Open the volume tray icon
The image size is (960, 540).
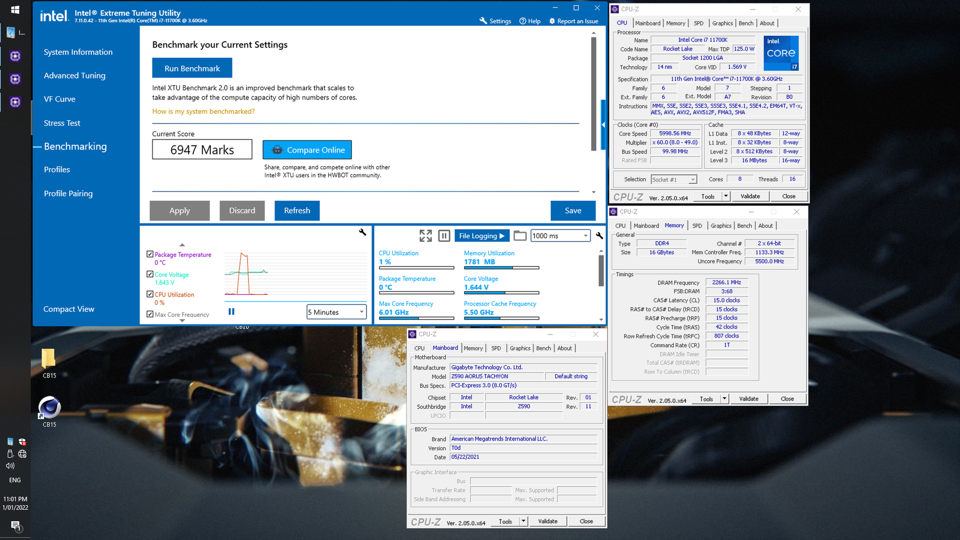10,465
